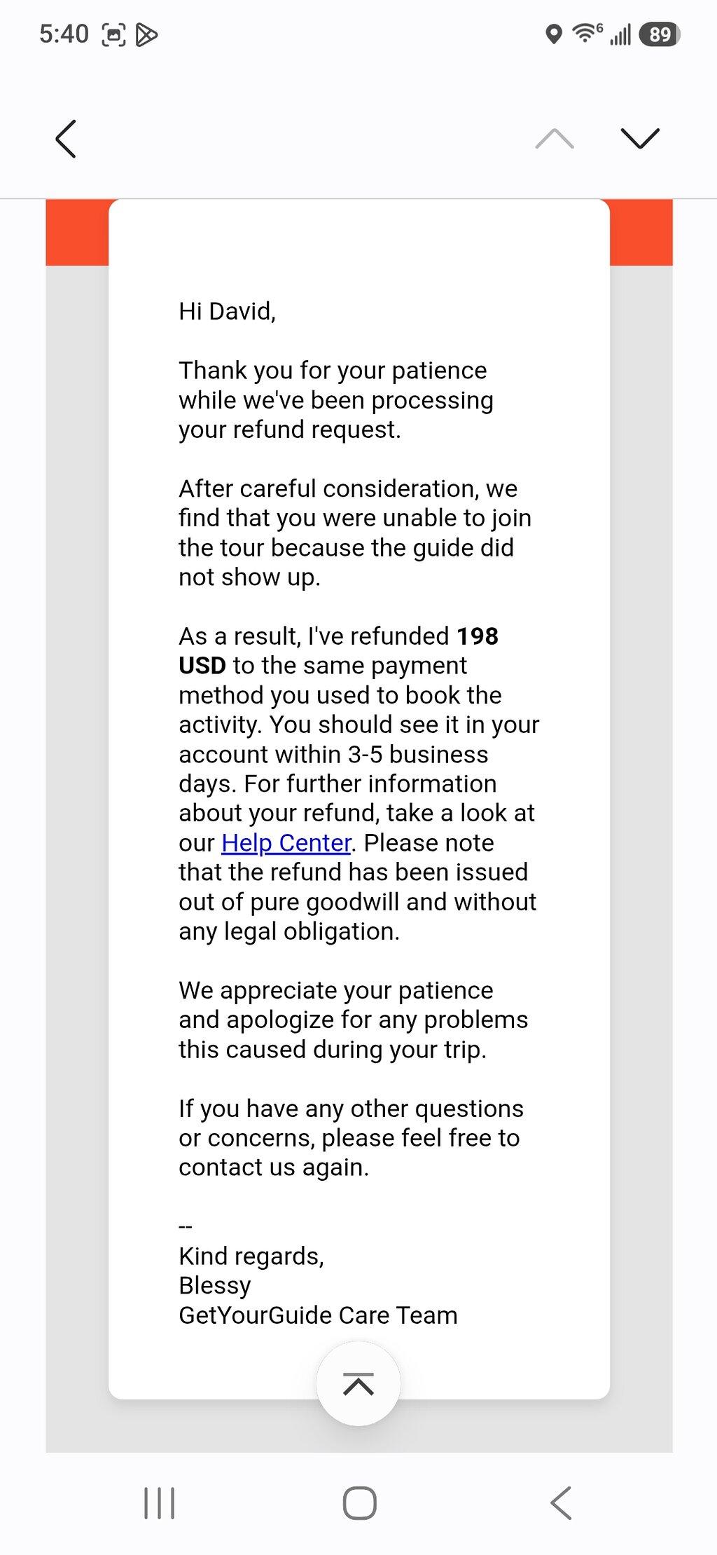Open next email with down chevron
This screenshot has width=717, height=1555.
(x=640, y=139)
